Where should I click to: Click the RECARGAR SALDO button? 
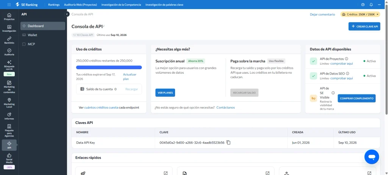point(244,93)
